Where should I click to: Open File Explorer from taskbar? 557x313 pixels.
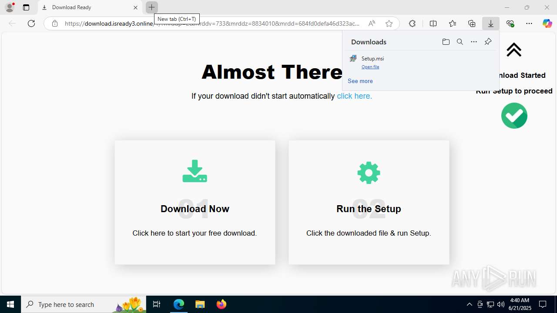pos(200,304)
